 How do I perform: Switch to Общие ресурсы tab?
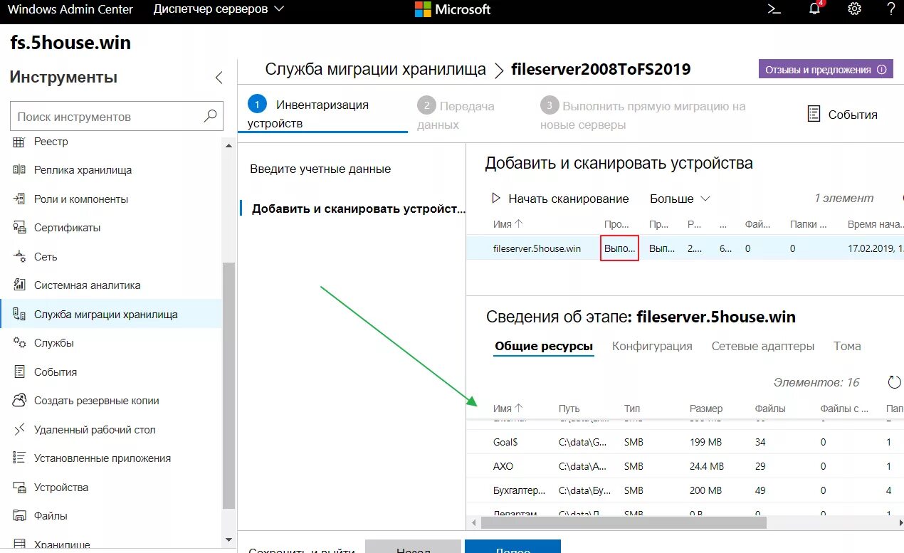[544, 346]
